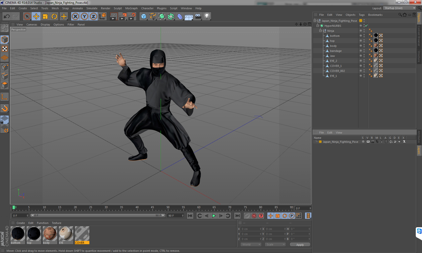This screenshot has height=253, width=422.
Task: Open the Scale mode dropdown
Action: (x=275, y=244)
